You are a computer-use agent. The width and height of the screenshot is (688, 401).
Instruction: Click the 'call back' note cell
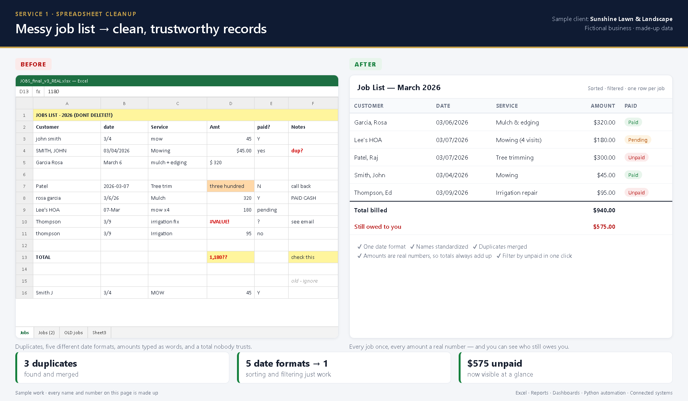313,186
